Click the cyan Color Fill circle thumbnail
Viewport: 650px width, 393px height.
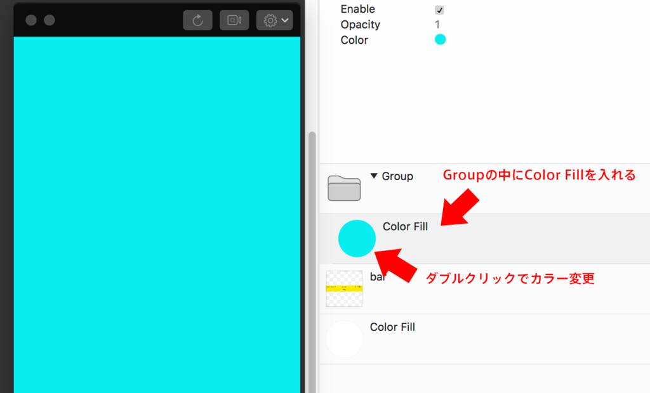click(x=357, y=238)
